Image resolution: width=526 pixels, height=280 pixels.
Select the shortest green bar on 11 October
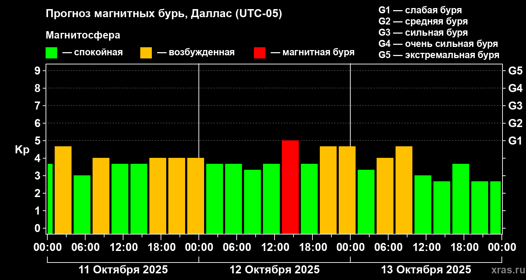point(82,205)
